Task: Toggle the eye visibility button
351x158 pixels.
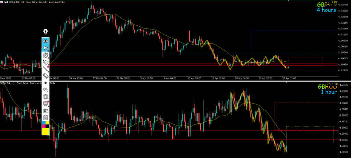Action: 46,41
